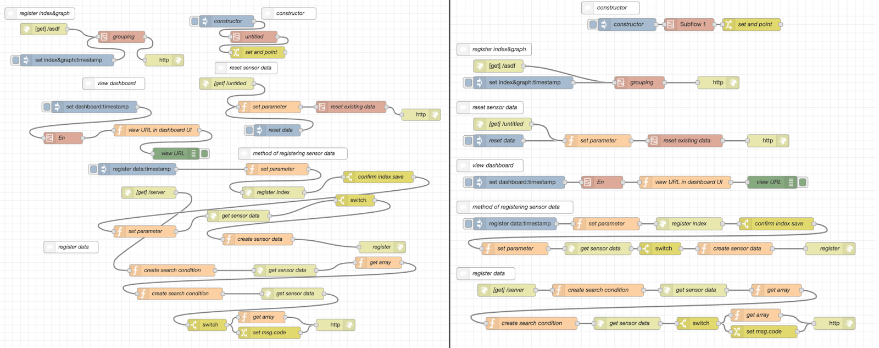Viewport: 879px width, 348px height.
Task: Click change icon on set and point, left flow
Action: (236, 52)
